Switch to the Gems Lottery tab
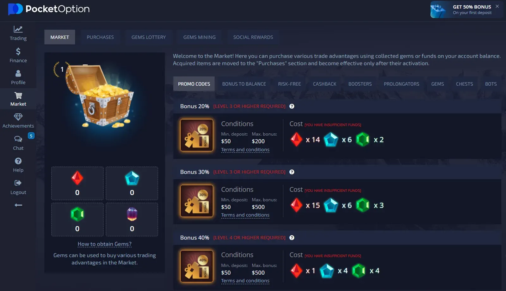506x291 pixels. (149, 37)
